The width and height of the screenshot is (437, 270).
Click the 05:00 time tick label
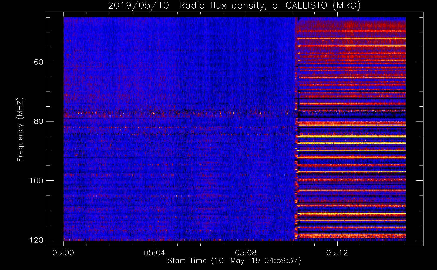(63, 253)
